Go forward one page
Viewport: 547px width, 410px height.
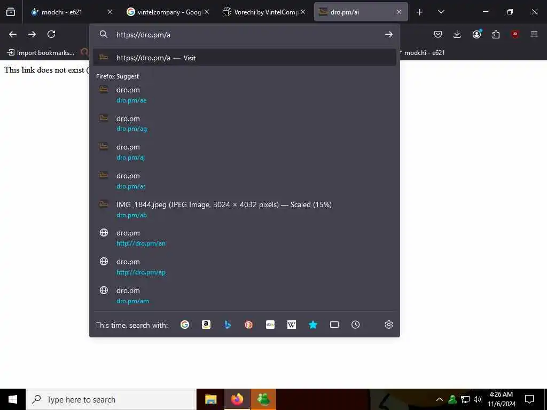coord(32,34)
